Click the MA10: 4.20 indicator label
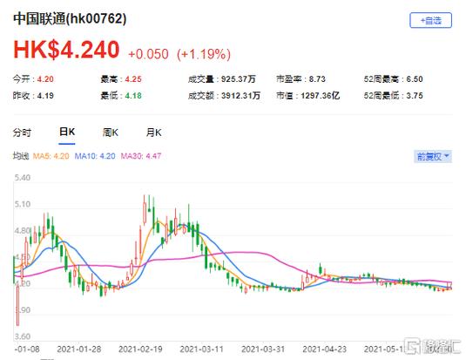The height and width of the screenshot is (360, 466). 95,156
